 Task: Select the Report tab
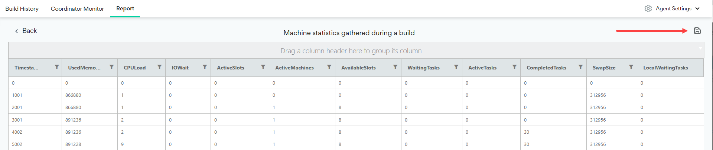(125, 8)
